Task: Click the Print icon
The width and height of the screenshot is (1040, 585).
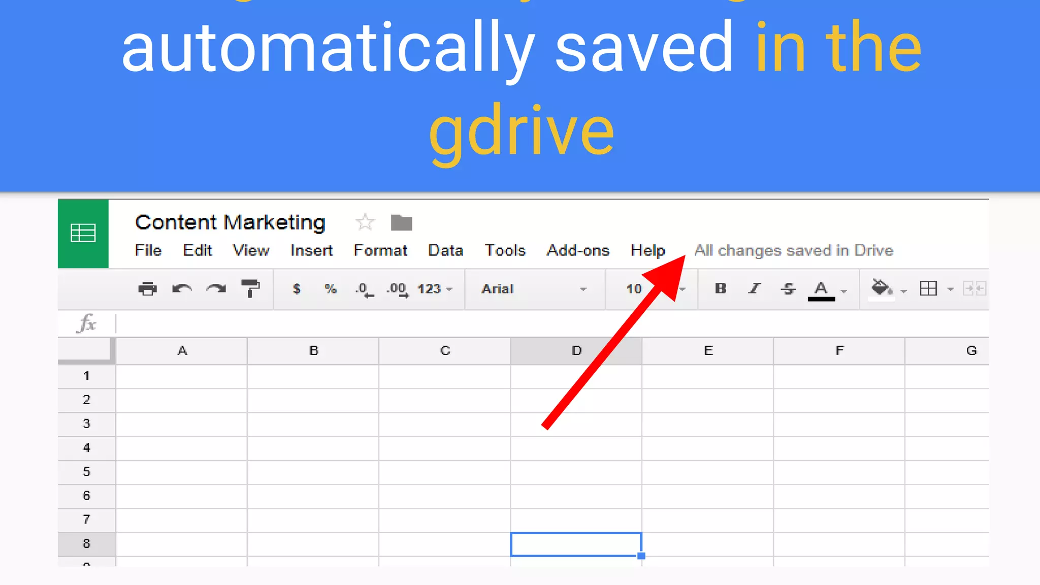Action: [x=148, y=289]
